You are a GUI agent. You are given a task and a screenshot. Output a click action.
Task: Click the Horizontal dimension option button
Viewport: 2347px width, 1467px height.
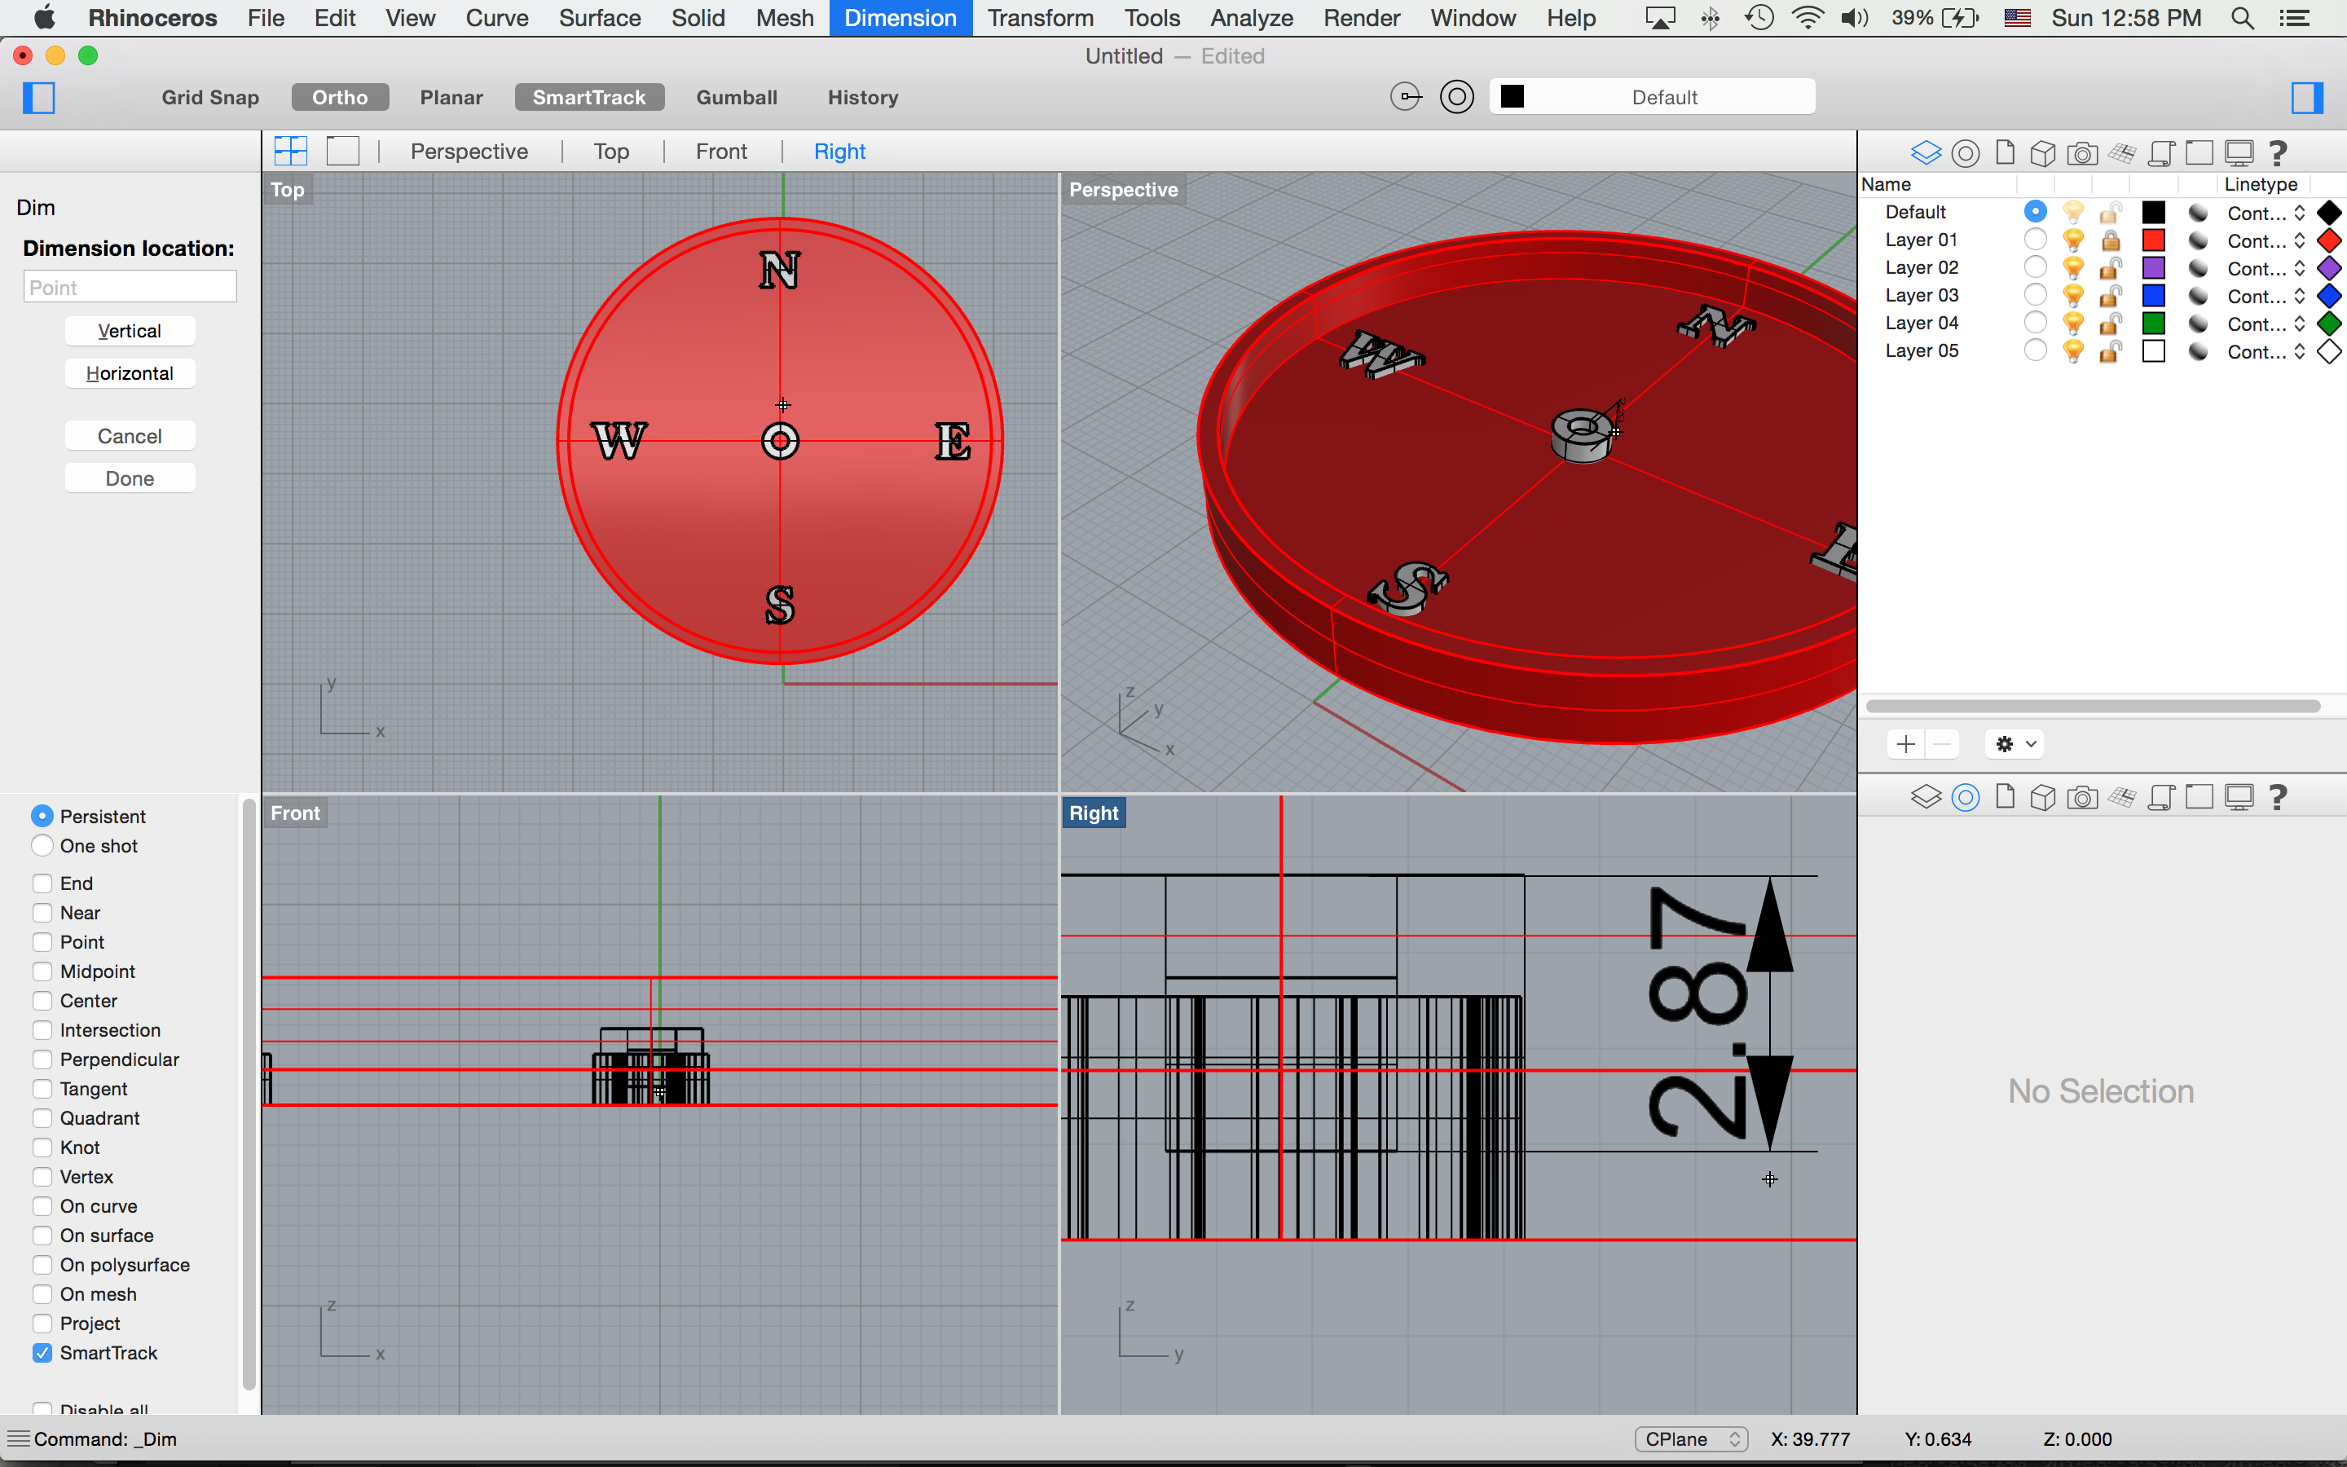click(x=130, y=373)
